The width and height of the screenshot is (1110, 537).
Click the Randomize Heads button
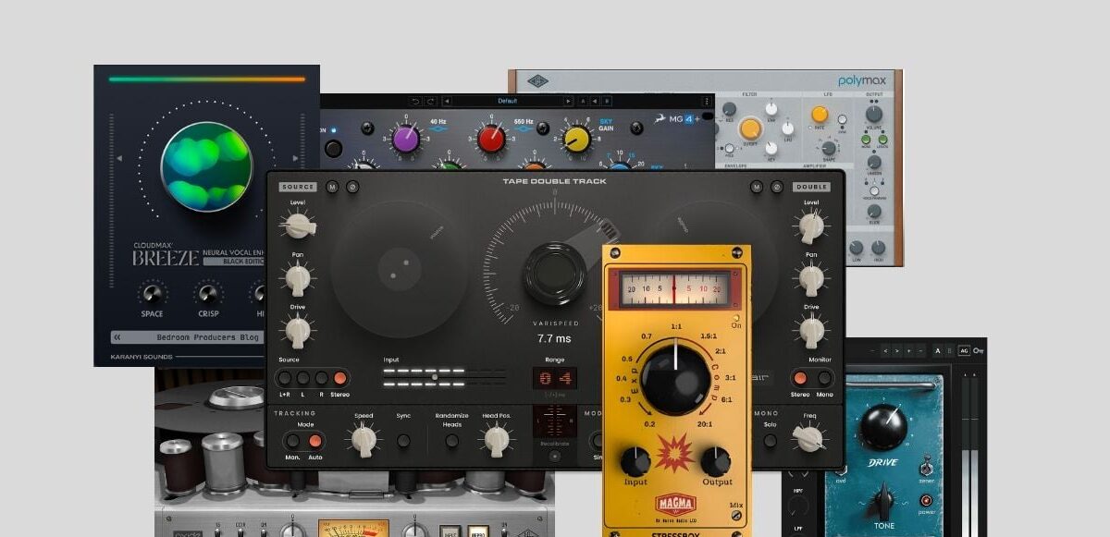[x=450, y=442]
